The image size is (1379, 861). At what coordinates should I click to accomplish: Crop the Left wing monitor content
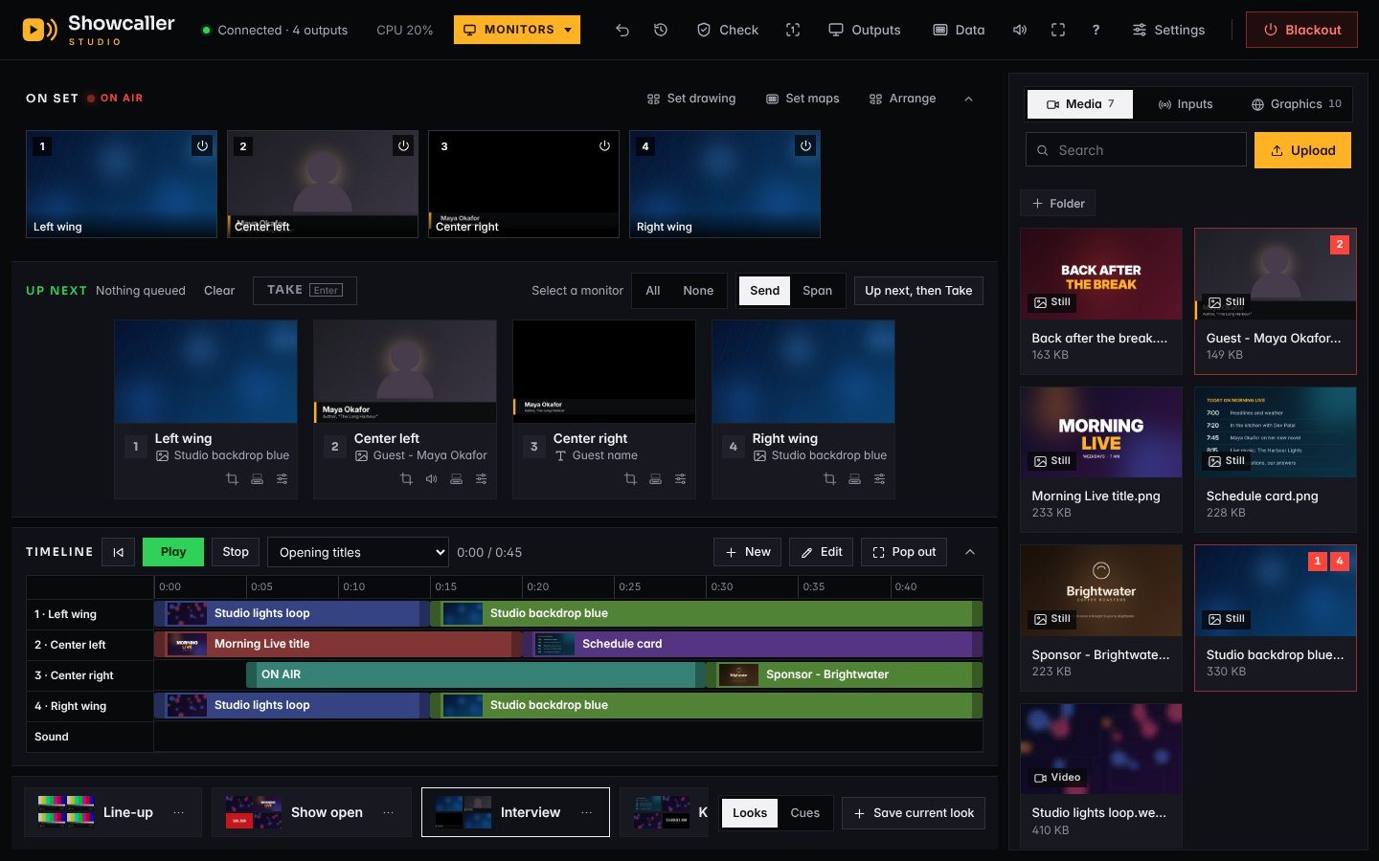(232, 478)
